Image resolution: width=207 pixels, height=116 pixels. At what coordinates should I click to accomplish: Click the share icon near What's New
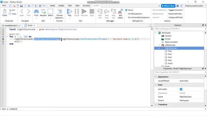click(x=181, y=6)
